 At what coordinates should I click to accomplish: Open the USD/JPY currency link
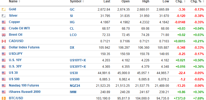[16, 54]
